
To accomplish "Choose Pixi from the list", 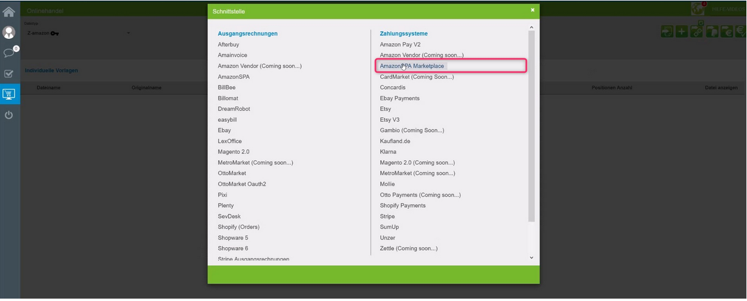I will pyautogui.click(x=222, y=195).
